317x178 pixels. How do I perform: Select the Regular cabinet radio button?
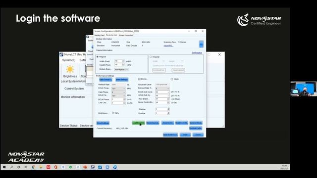click(98, 57)
